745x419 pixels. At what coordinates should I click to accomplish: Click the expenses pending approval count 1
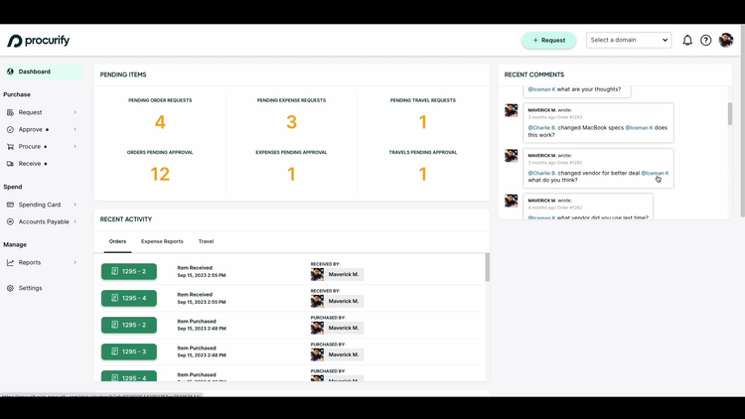coord(291,174)
